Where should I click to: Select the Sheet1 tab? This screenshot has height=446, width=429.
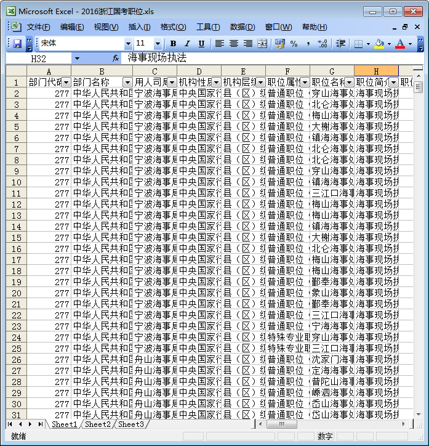click(64, 424)
